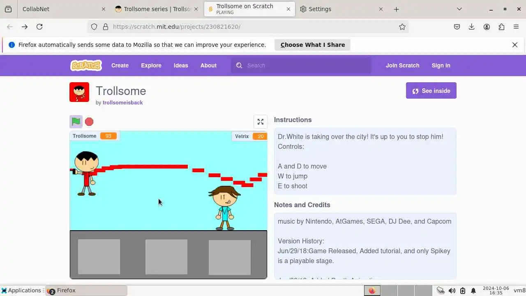Image resolution: width=526 pixels, height=296 pixels.
Task: Click the Firefox window button in the taskbar
Action: pyautogui.click(x=86, y=290)
